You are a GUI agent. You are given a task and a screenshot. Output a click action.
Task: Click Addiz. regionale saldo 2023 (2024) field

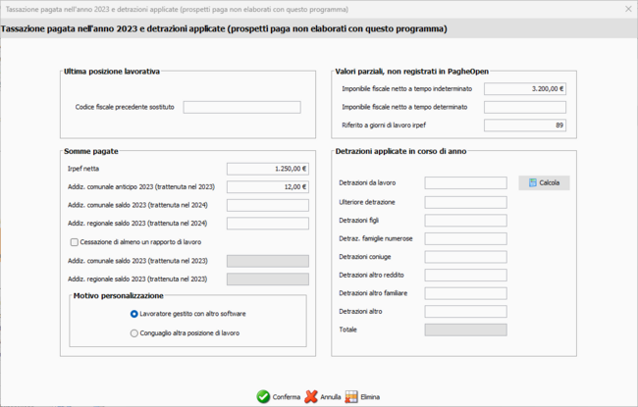click(267, 224)
